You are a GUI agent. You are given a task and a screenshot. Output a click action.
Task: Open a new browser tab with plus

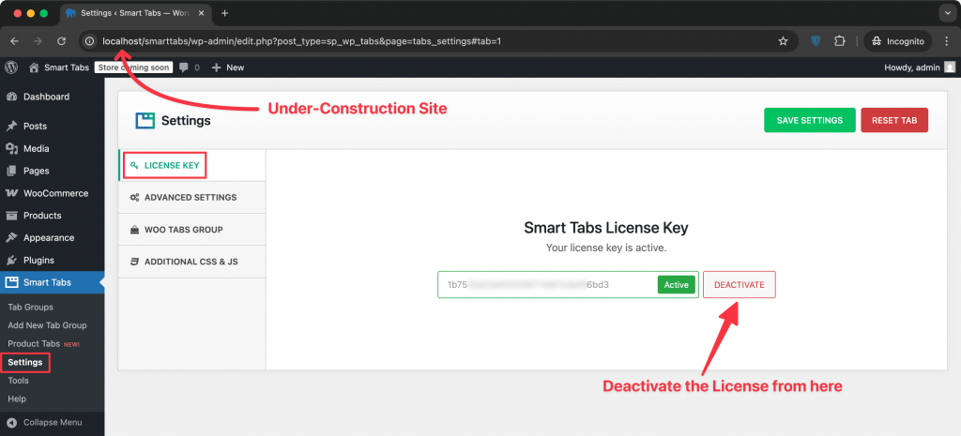pos(224,13)
